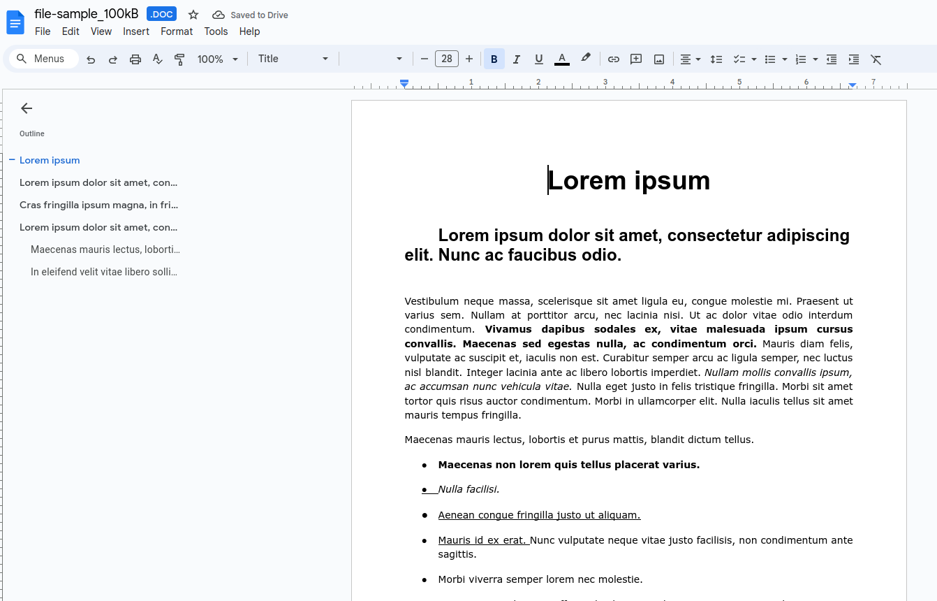
Task: Clear text formatting
Action: [876, 59]
